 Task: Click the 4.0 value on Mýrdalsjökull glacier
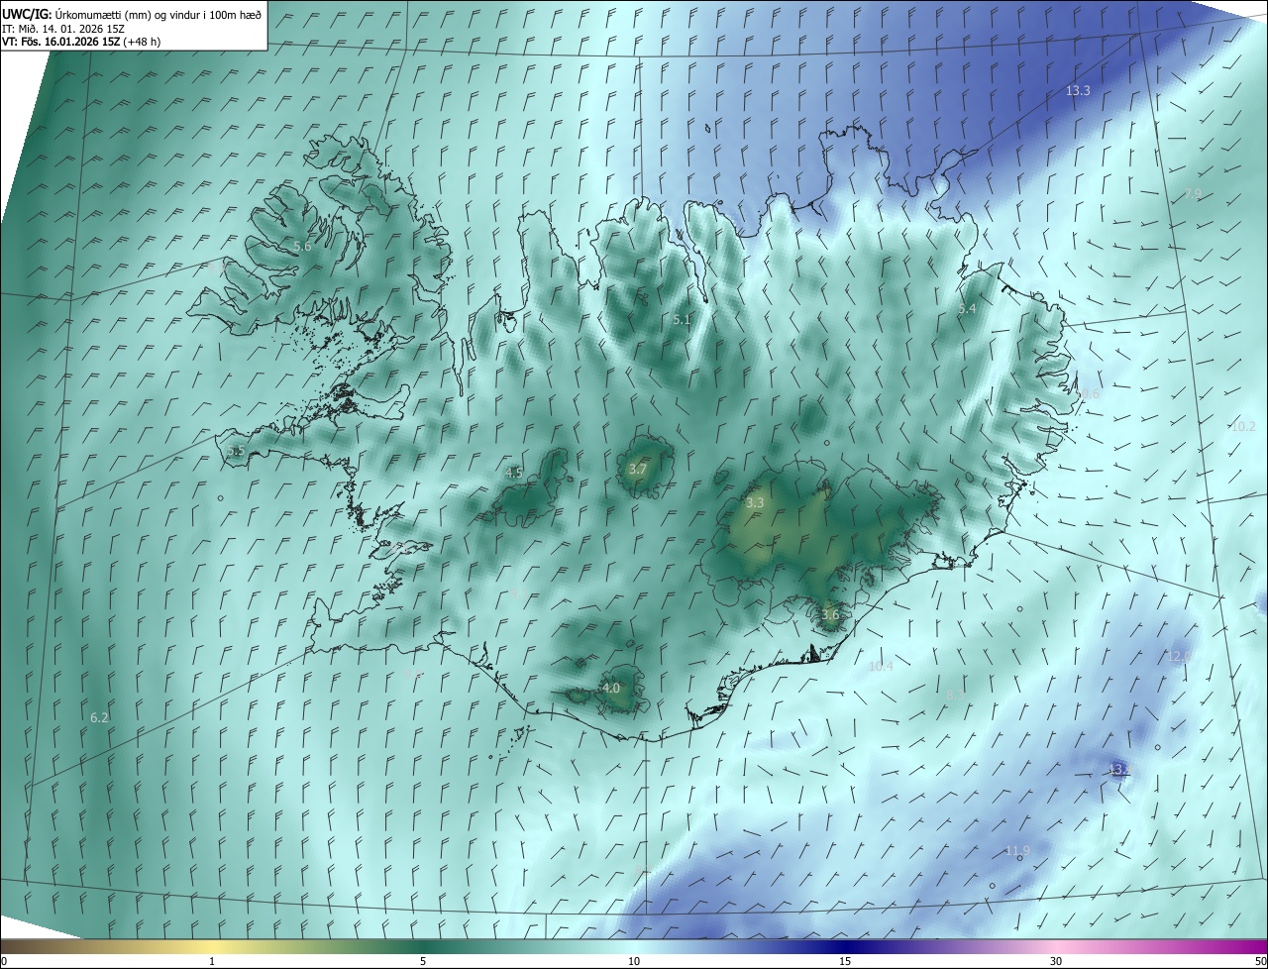(611, 689)
